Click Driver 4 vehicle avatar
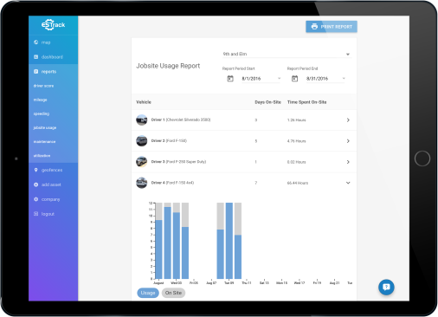Viewport: 438px width, 317px height. pyautogui.click(x=142, y=183)
